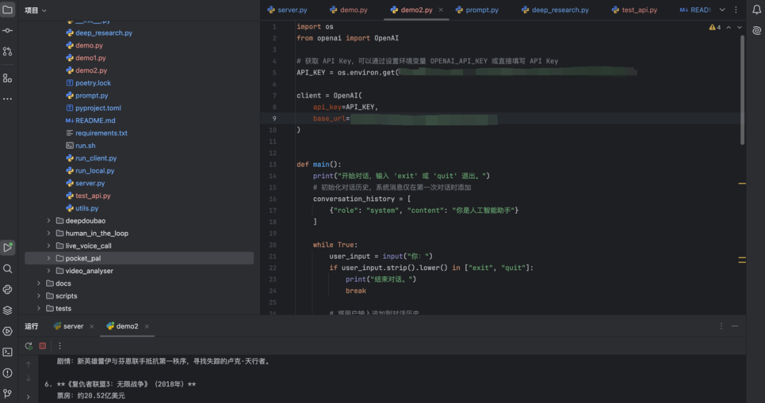
Task: Open the Python Console tool window
Action: tap(8, 289)
